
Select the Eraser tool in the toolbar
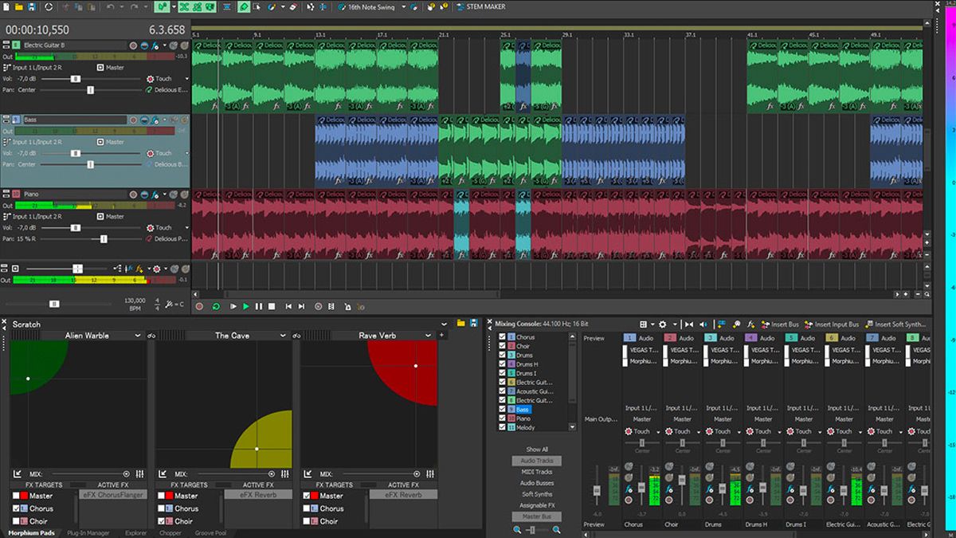(293, 6)
